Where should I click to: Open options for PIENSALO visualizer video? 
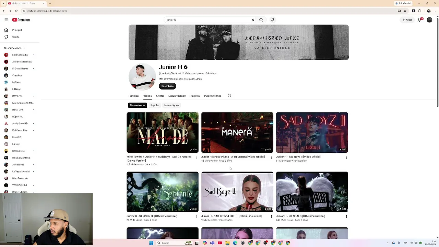[x=346, y=216]
